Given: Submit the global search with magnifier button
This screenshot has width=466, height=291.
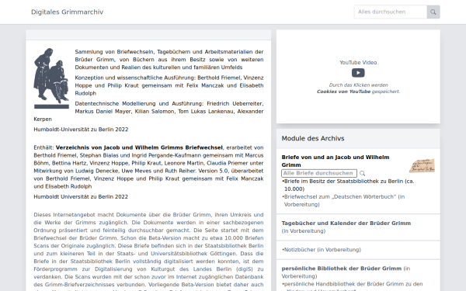Looking at the screenshot, I should click(433, 12).
